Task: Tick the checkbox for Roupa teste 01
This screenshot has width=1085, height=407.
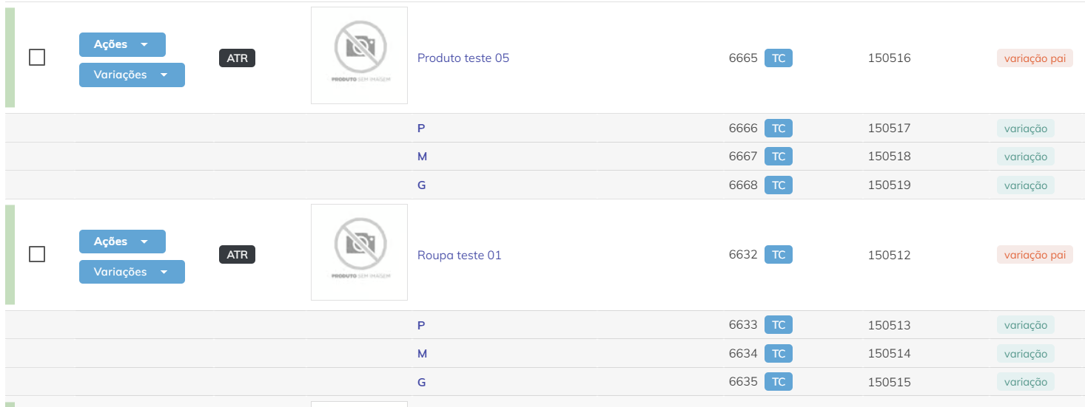Action: click(37, 254)
